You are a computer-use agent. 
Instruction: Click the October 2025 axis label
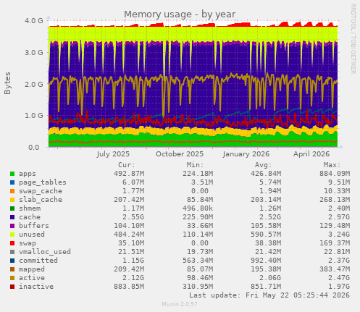[180, 154]
